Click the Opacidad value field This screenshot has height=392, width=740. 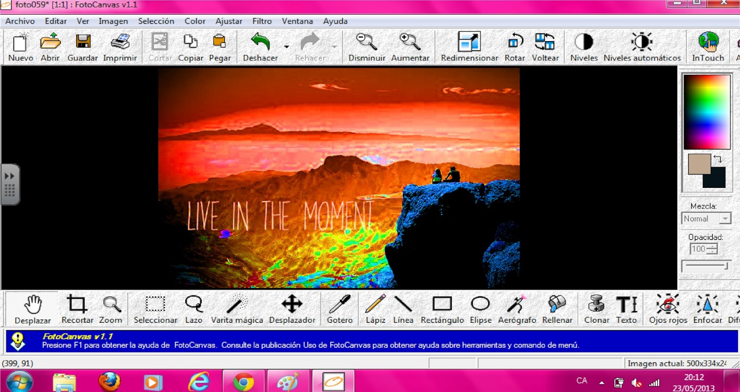698,249
